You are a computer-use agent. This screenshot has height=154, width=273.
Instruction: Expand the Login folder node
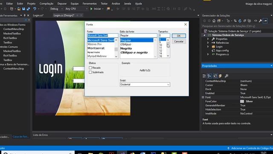point(208,47)
